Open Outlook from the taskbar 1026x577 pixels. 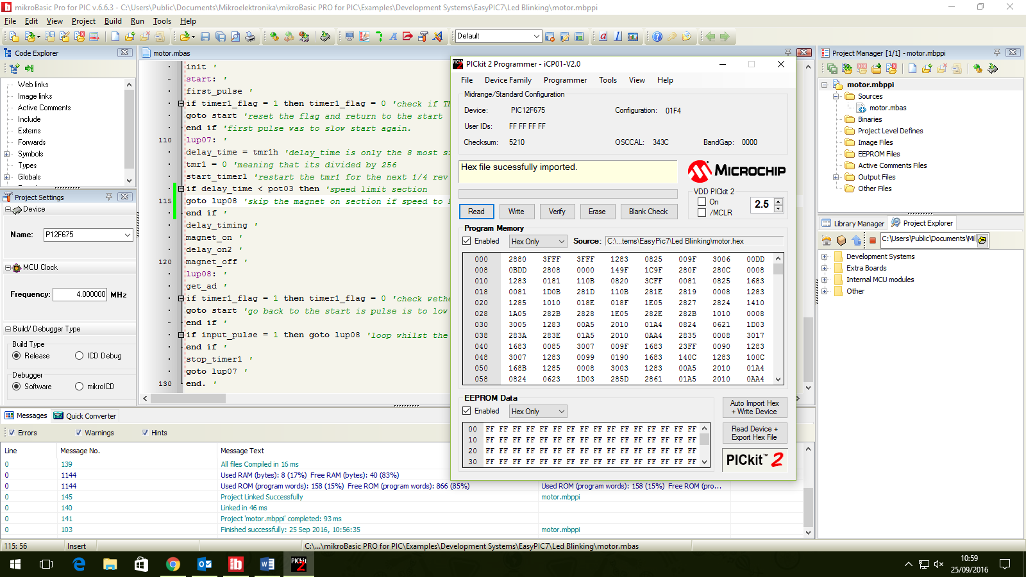[205, 564]
